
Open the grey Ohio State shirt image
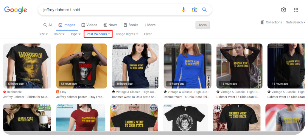point(285,118)
